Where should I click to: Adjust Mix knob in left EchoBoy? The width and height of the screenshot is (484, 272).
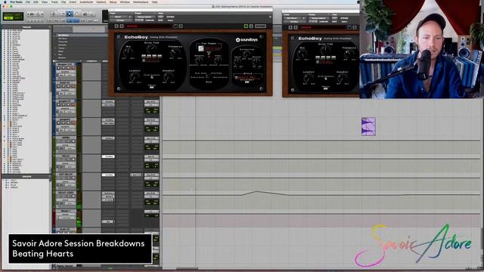(x=127, y=53)
